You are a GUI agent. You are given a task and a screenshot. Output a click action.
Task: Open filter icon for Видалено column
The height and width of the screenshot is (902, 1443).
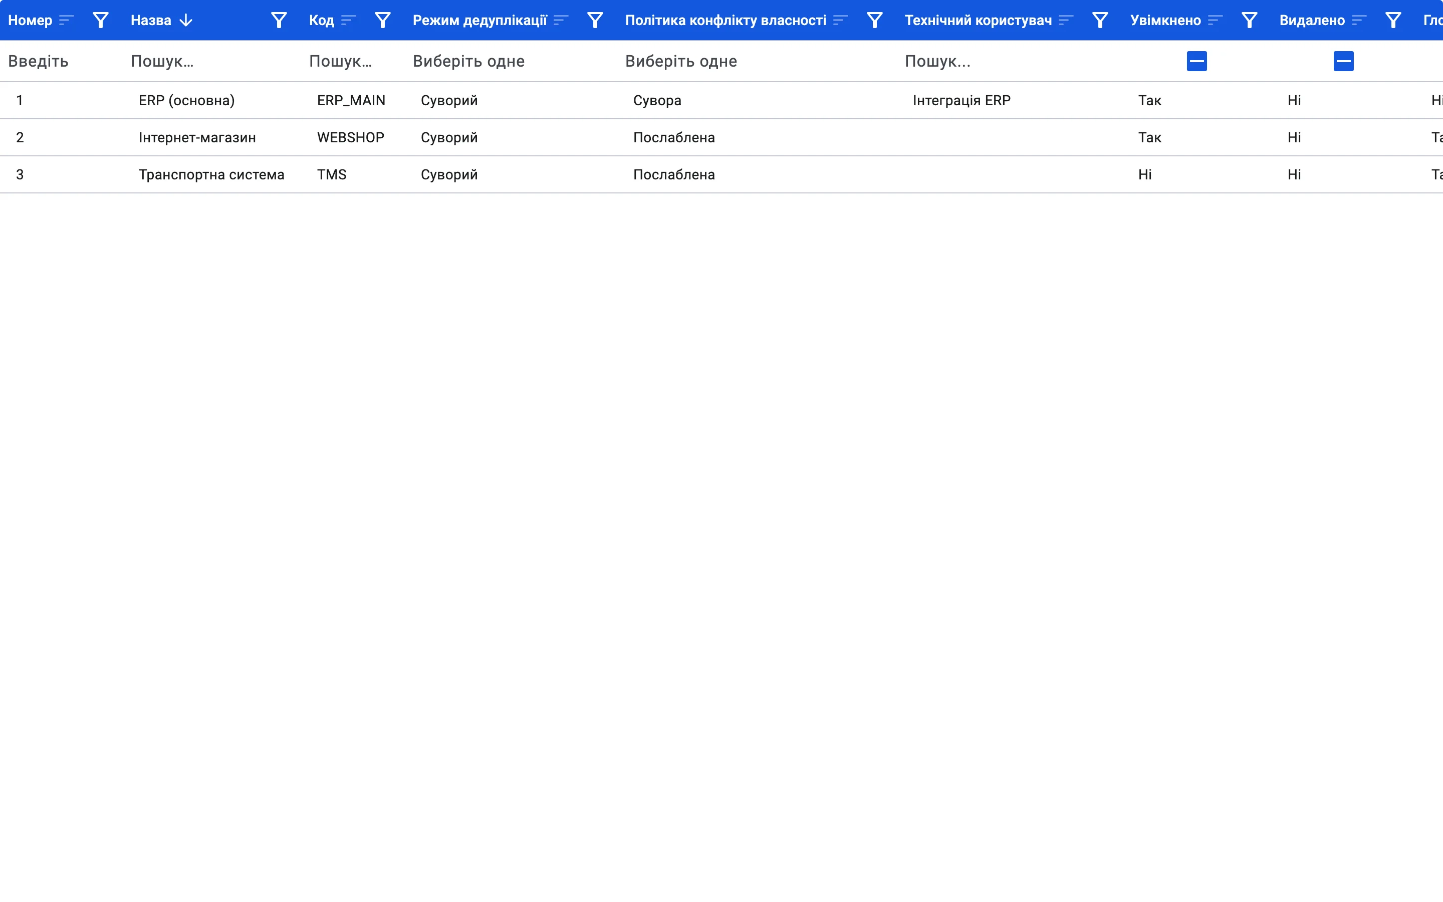(x=1393, y=20)
